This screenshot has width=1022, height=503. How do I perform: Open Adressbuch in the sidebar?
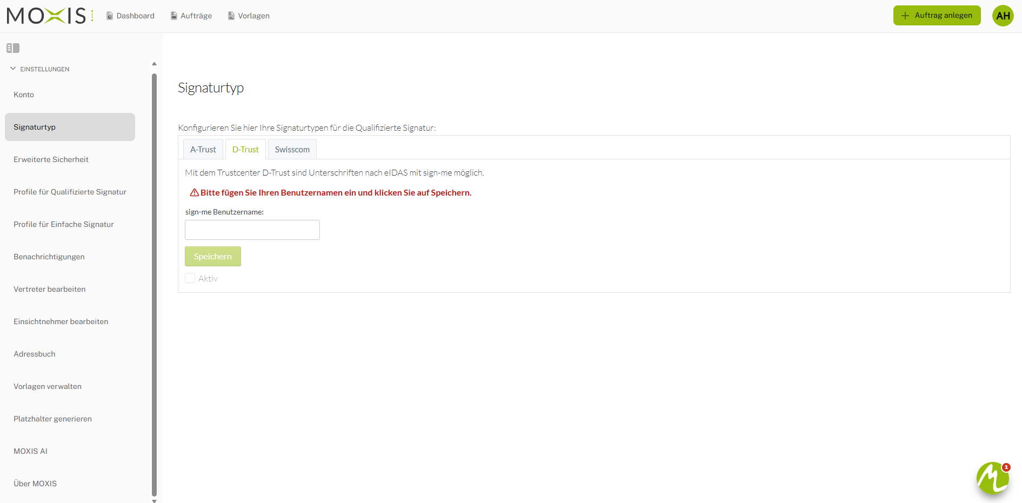click(x=70, y=354)
